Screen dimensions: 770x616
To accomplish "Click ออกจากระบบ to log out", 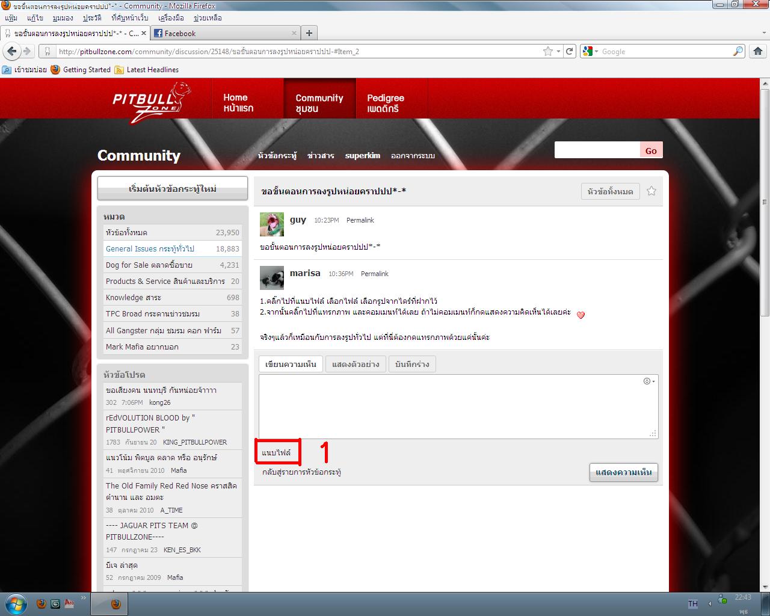I will tap(413, 155).
